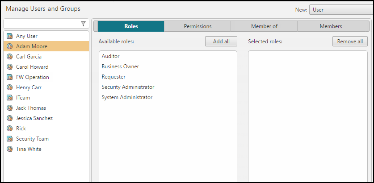Switch to the Permissions tab

[x=198, y=26]
